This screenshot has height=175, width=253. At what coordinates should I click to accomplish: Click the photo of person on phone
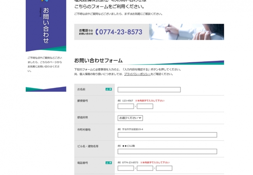pyautogui.click(x=187, y=32)
